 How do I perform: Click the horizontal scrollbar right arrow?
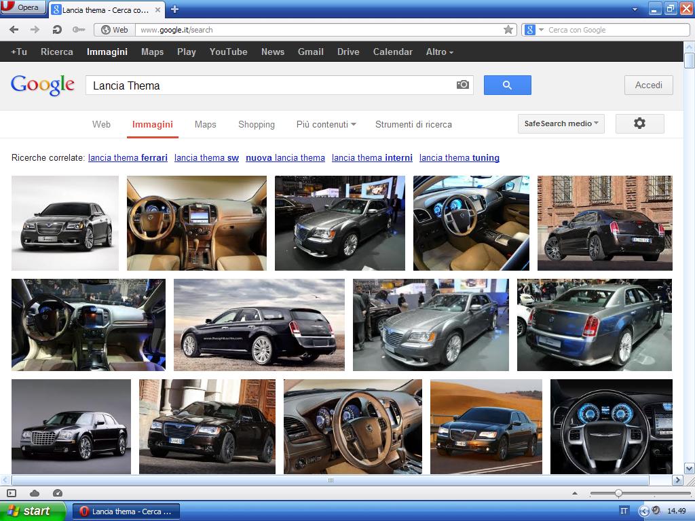(678, 480)
